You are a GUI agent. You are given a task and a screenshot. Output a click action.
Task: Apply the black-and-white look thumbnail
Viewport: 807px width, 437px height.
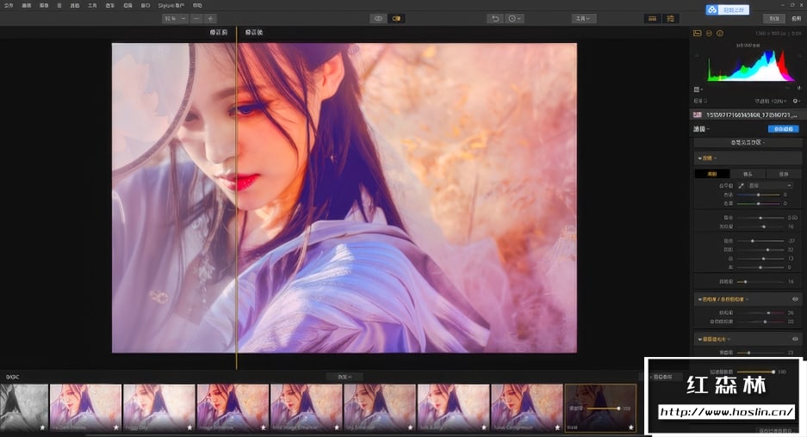click(x=24, y=408)
